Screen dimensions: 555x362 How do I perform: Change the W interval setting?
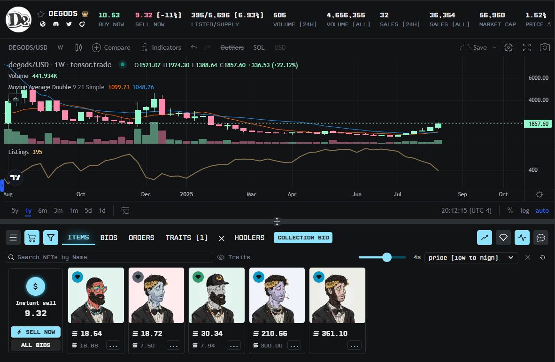[x=60, y=47]
